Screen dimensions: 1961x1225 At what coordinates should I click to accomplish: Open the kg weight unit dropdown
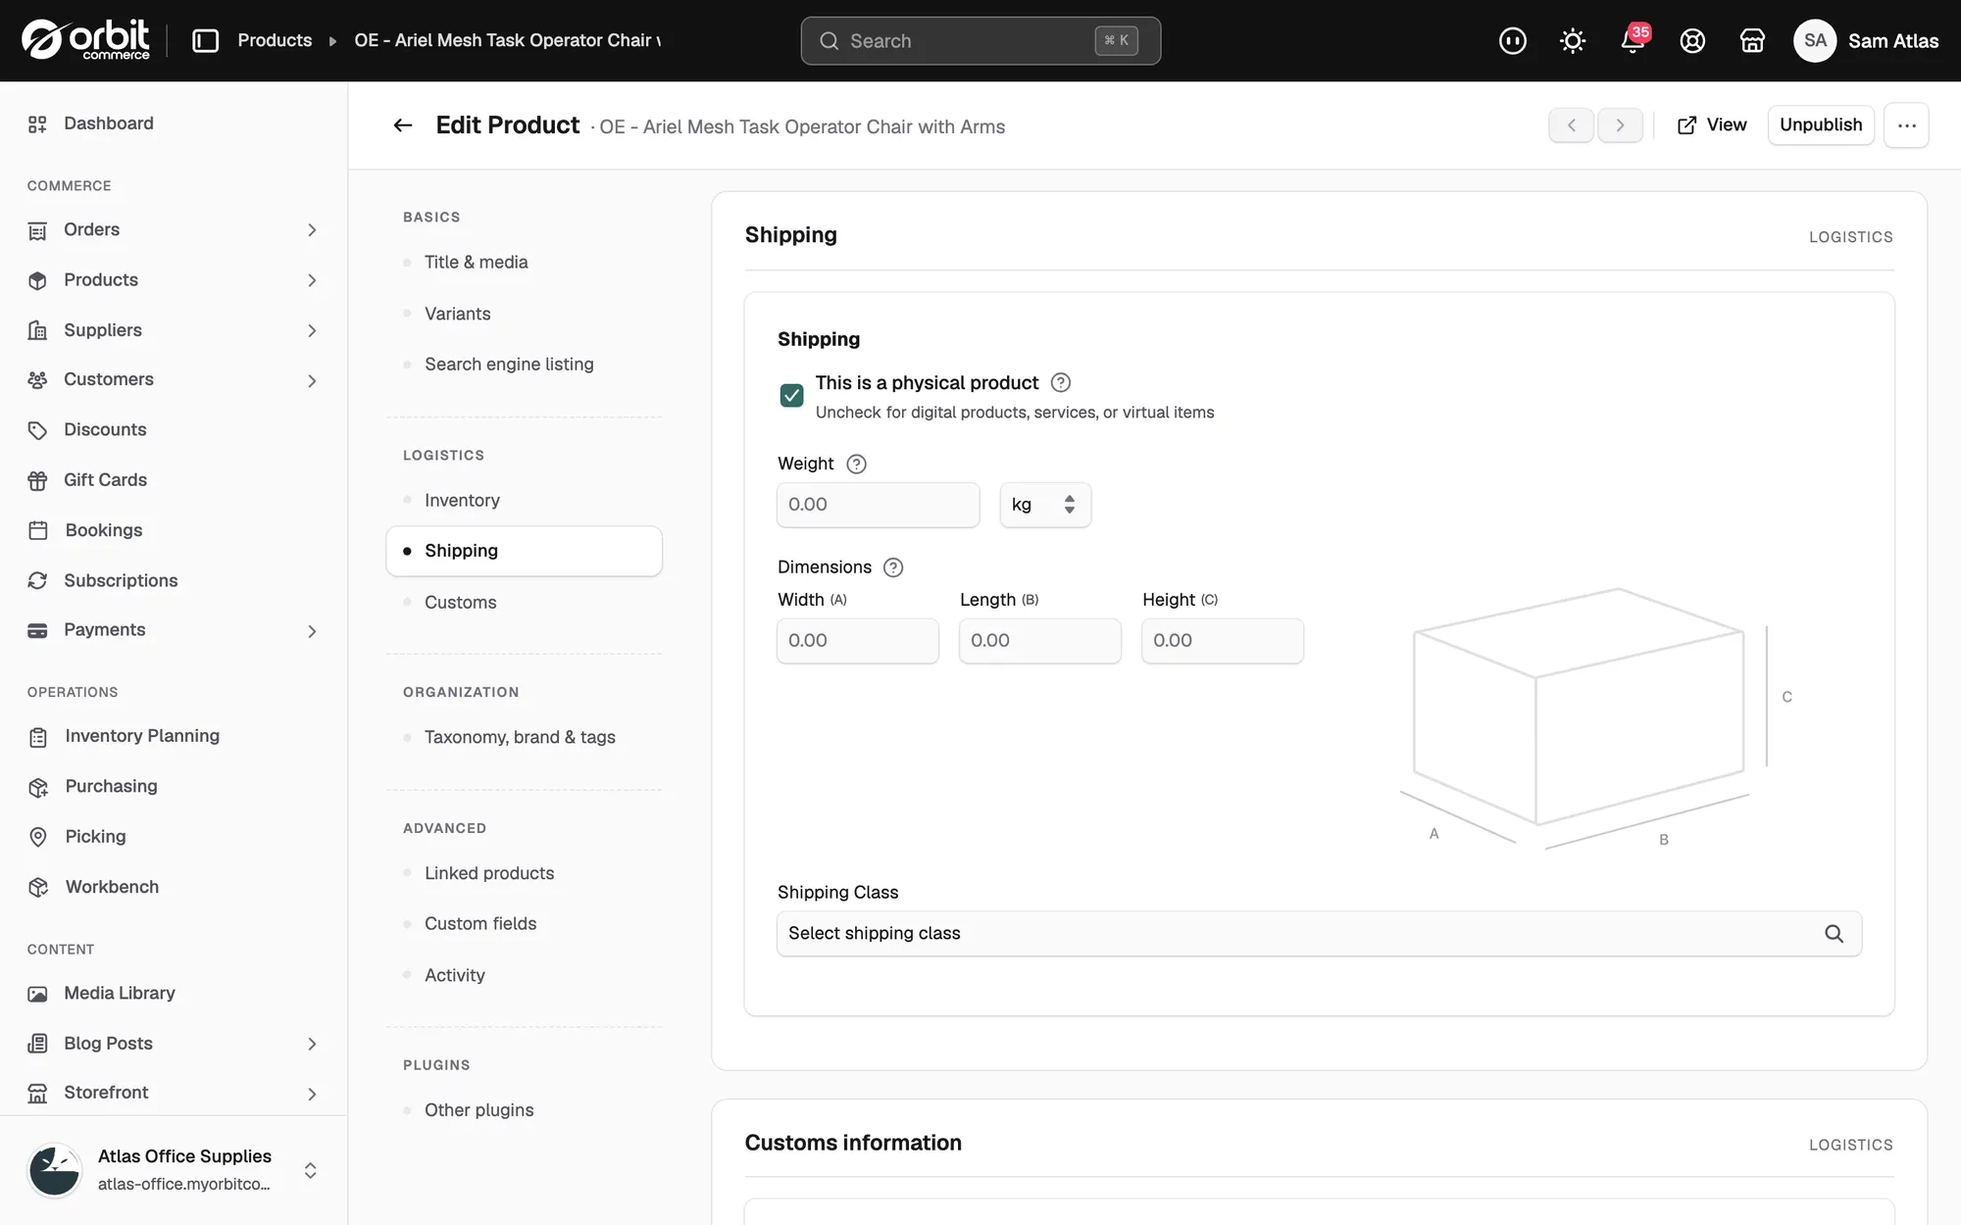coord(1045,505)
